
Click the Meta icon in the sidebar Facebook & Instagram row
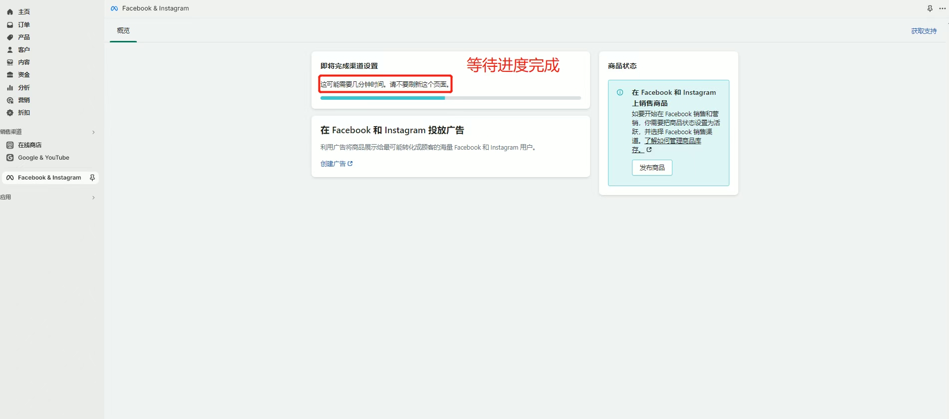[x=10, y=178]
